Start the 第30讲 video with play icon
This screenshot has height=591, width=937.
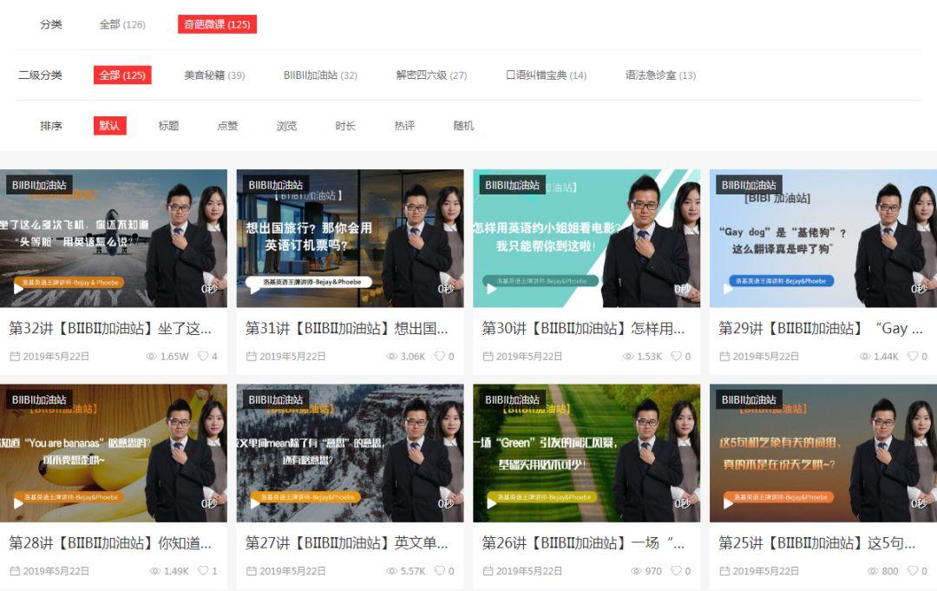click(x=492, y=289)
